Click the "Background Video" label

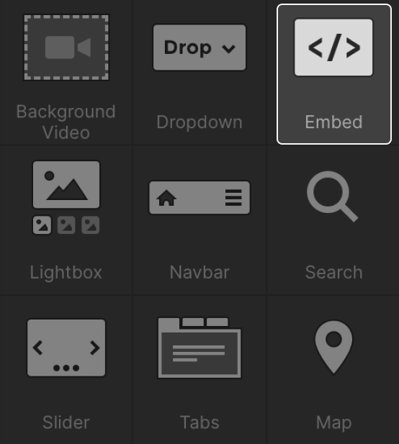66,122
